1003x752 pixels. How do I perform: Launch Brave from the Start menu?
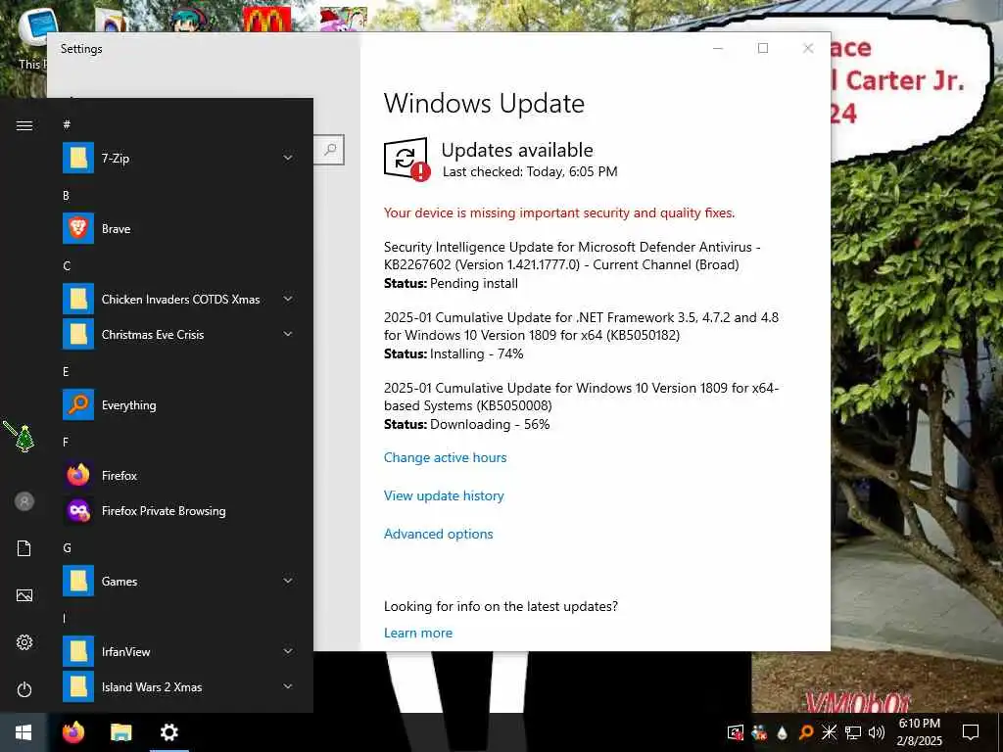coord(178,228)
